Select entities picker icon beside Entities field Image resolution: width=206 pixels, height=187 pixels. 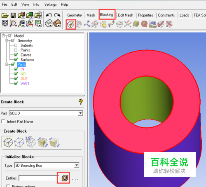[x=65, y=178]
